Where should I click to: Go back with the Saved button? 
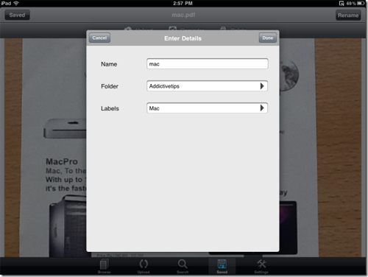[x=17, y=15]
